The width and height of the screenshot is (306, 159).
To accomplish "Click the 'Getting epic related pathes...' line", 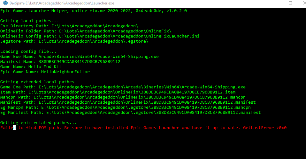I will coord(38,123).
